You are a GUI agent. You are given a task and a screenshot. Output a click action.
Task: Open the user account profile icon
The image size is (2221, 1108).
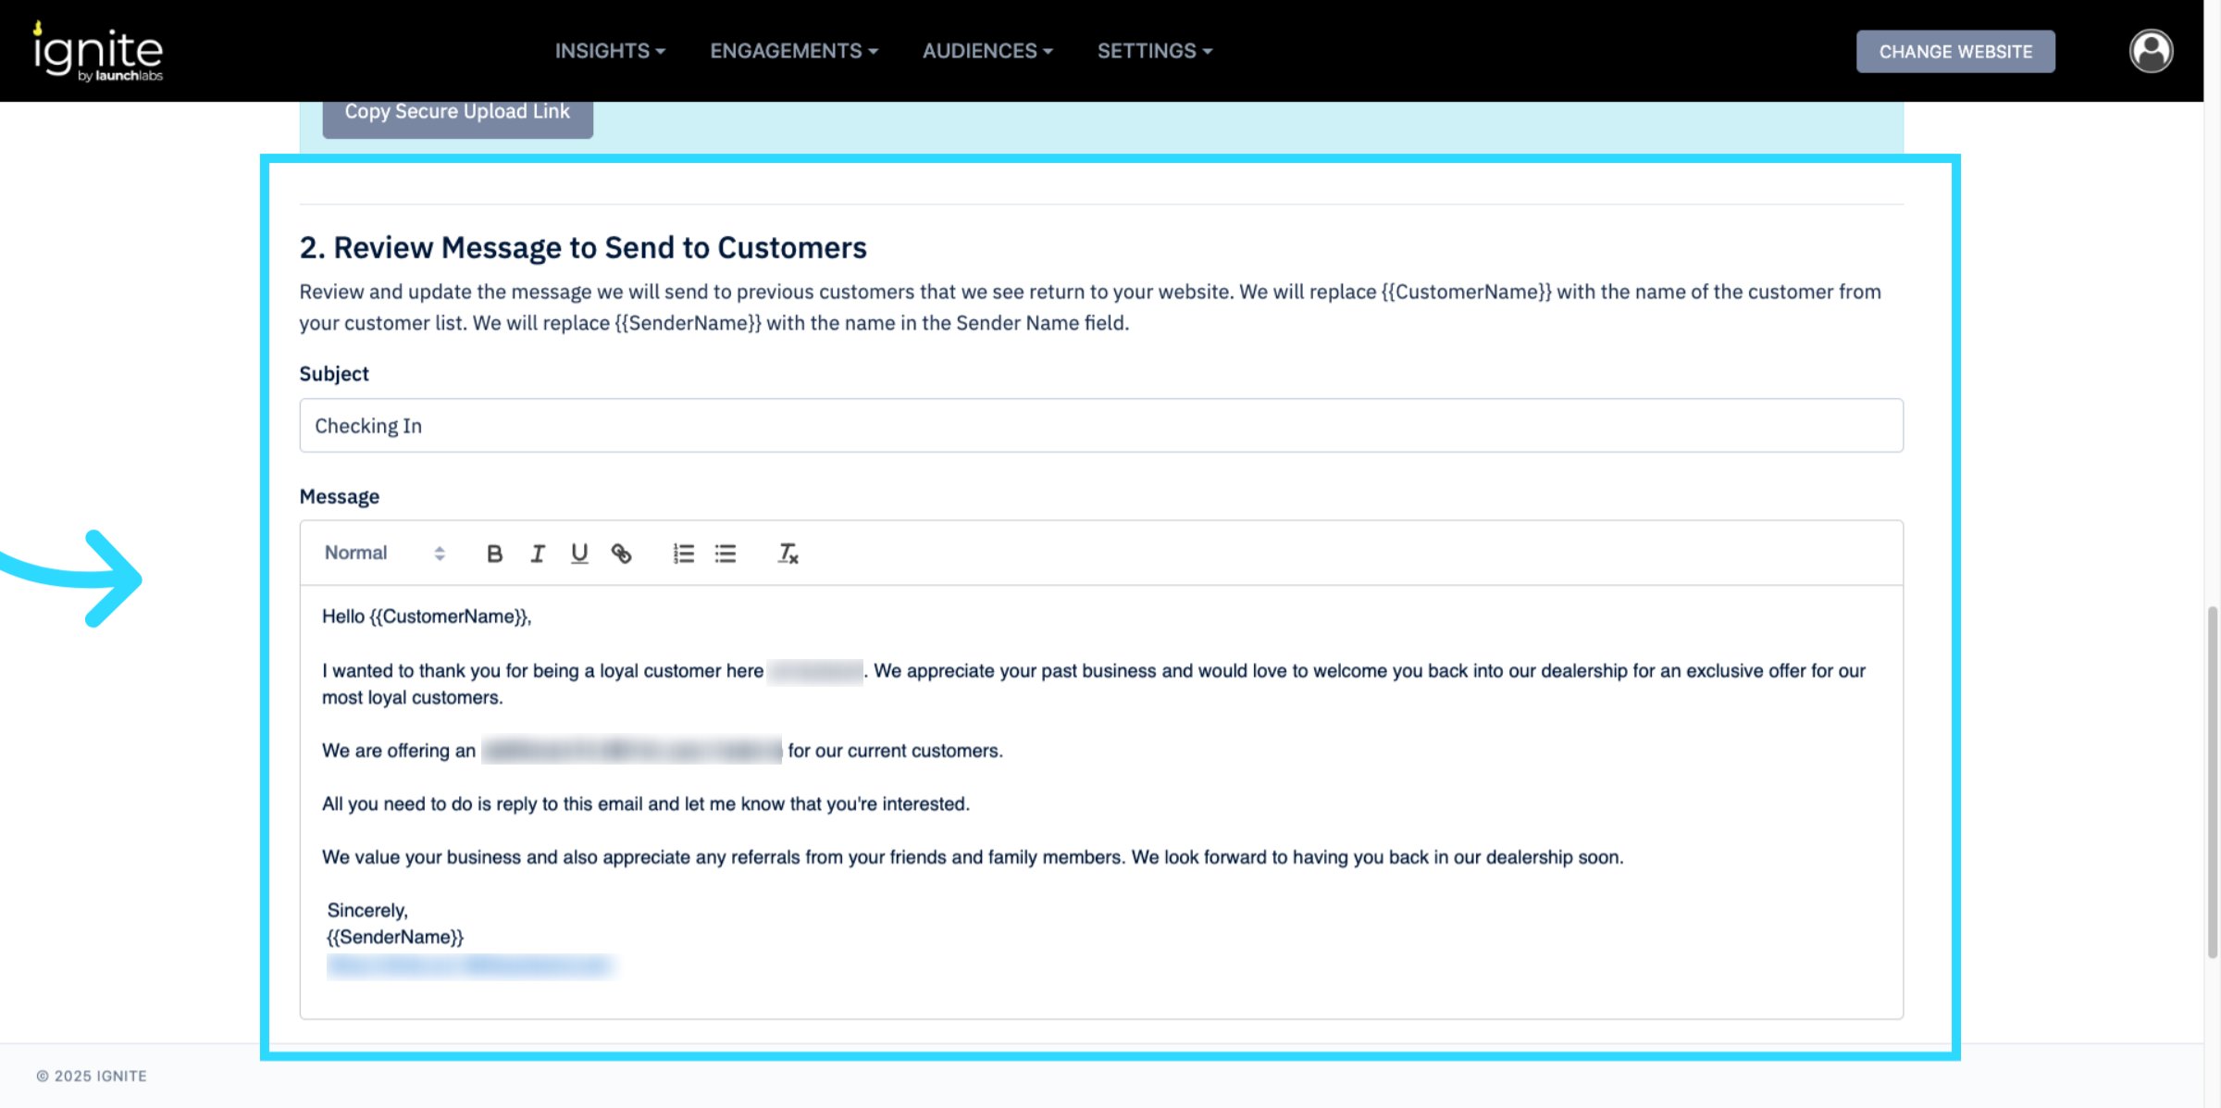(2151, 51)
